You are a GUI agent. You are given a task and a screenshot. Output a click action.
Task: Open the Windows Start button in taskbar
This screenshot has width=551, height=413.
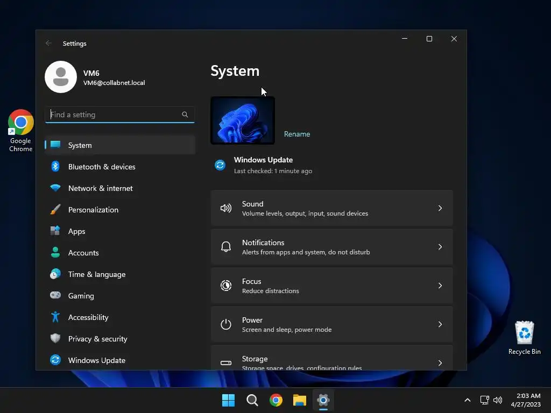[x=228, y=400]
